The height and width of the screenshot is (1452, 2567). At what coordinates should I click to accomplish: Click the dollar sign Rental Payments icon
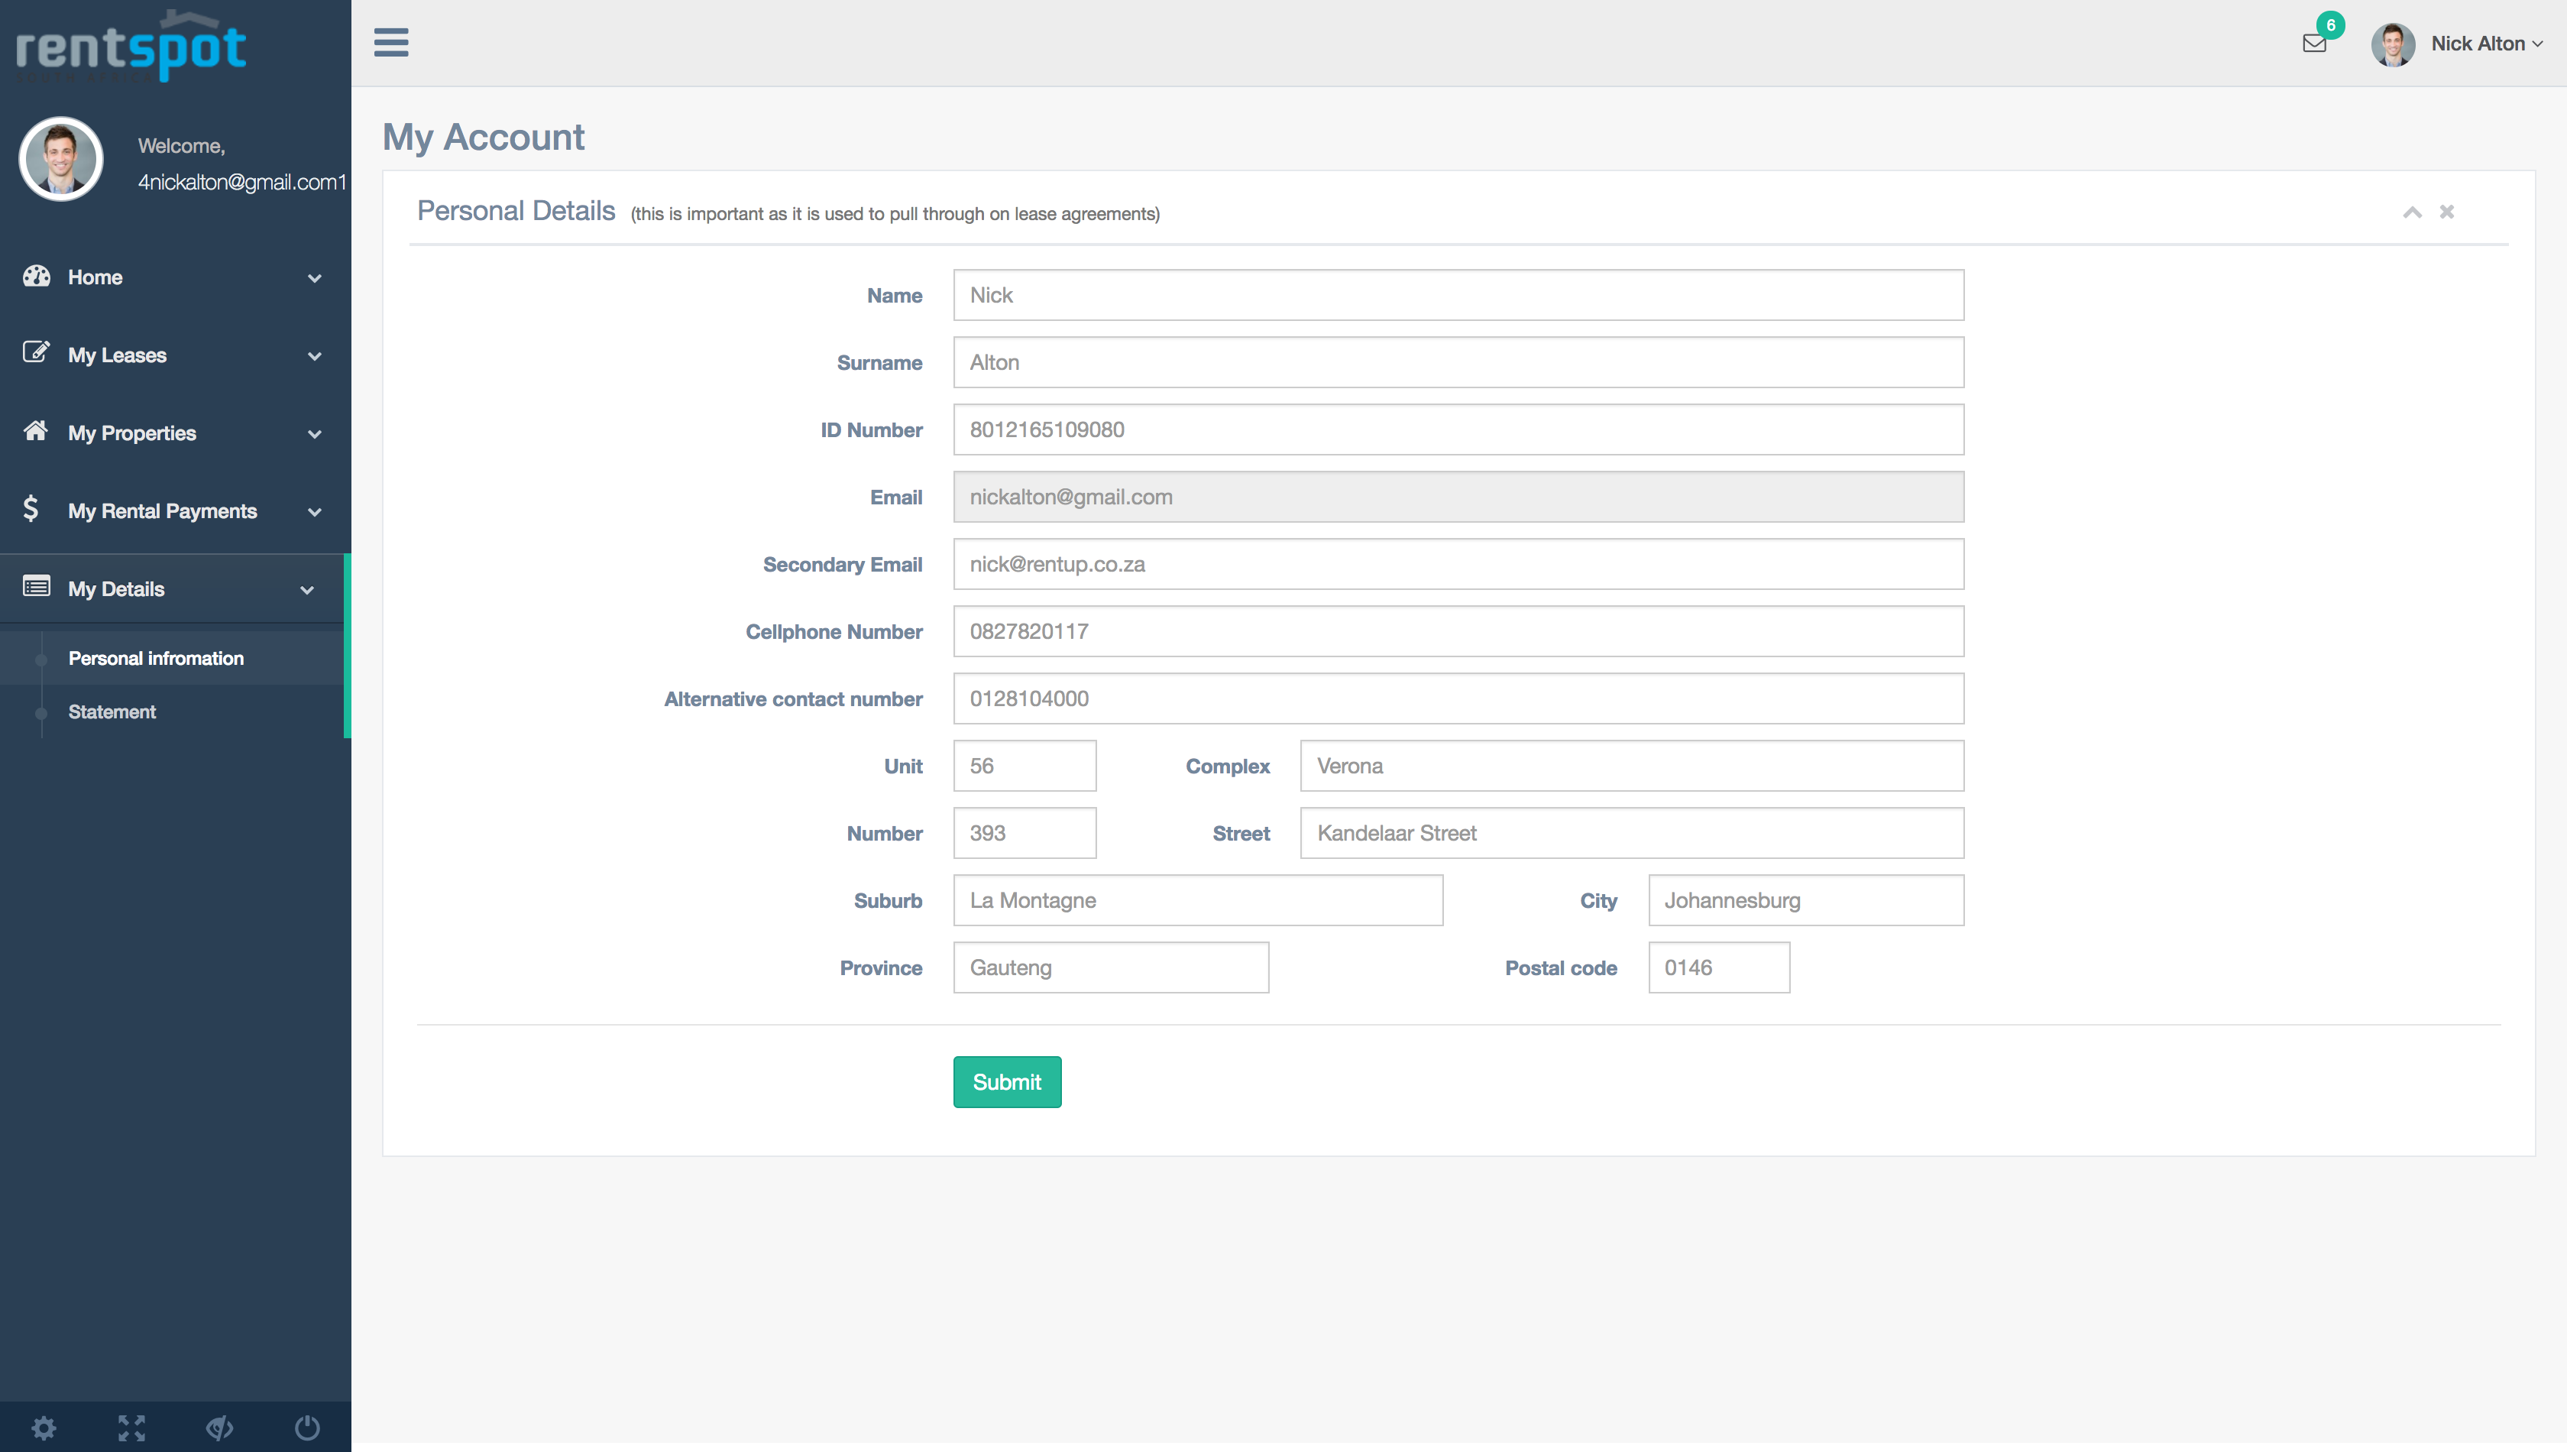31,509
